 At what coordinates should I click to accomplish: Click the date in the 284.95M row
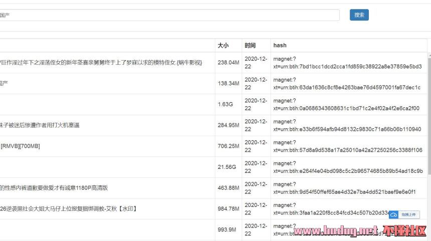(256, 125)
